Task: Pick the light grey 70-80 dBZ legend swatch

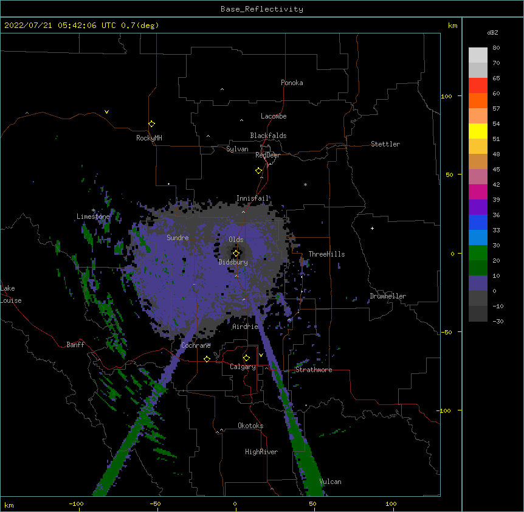Action: 478,55
